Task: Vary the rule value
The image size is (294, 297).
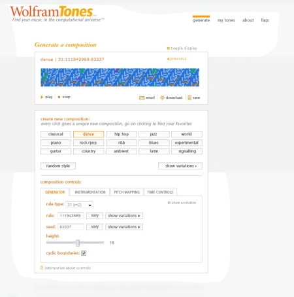Action: (95, 216)
